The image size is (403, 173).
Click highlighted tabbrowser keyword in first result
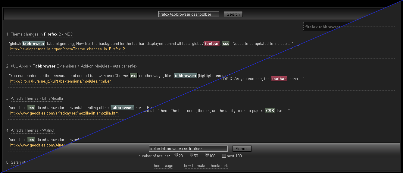(x=33, y=43)
